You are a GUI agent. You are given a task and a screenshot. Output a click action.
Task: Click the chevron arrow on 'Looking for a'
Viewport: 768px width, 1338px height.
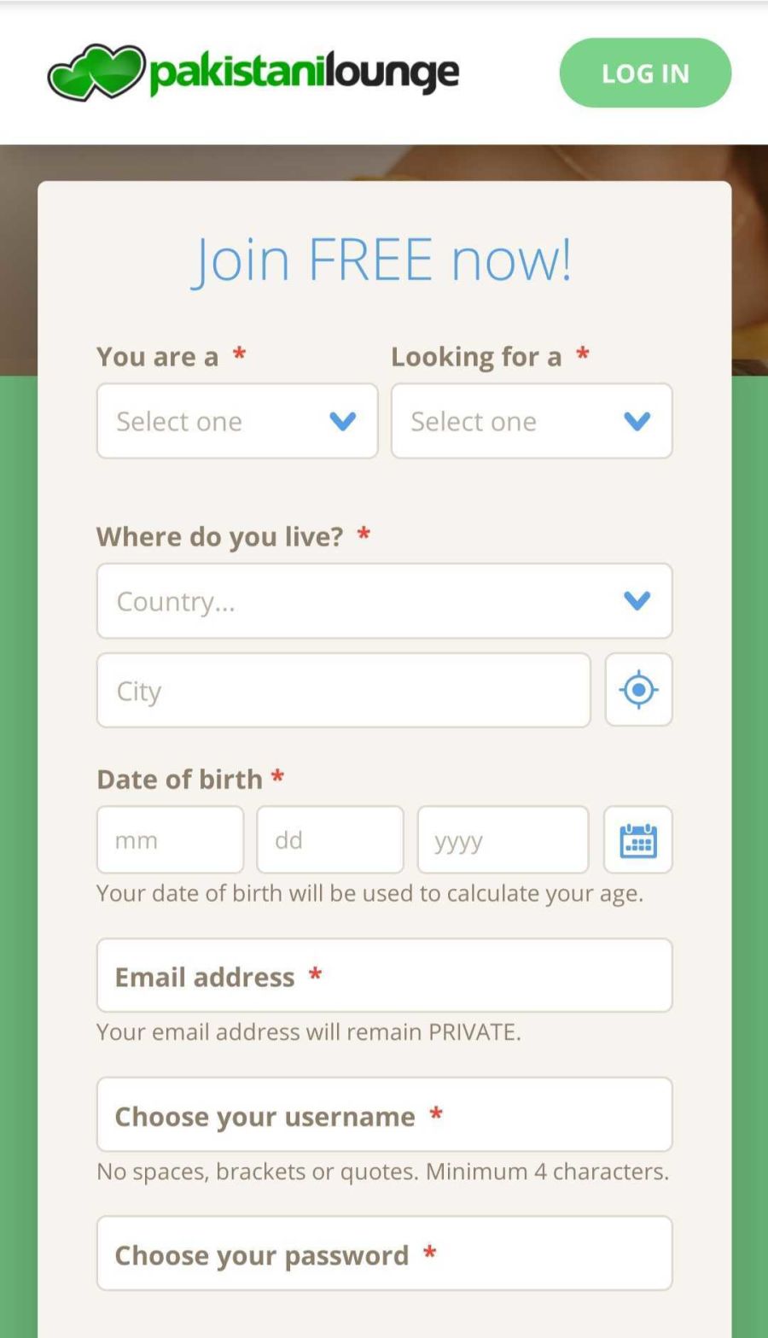click(637, 421)
